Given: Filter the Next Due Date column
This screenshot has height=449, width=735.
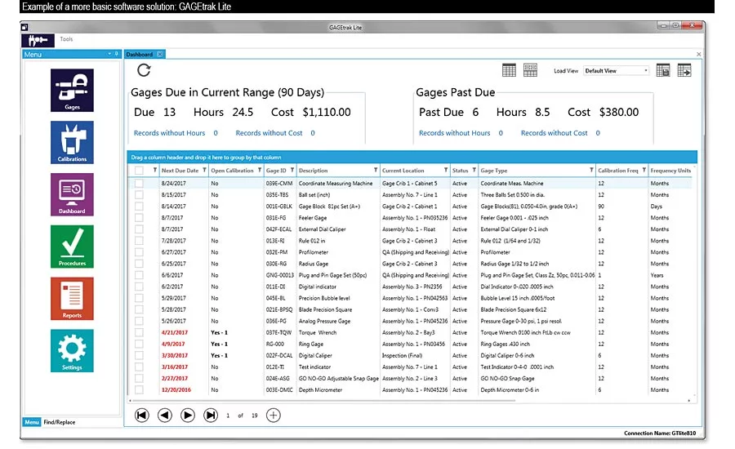Looking at the screenshot, I should [204, 170].
